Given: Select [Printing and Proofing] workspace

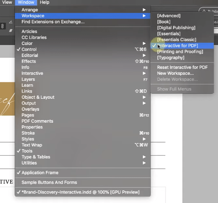Looking at the screenshot, I should click(x=182, y=51).
